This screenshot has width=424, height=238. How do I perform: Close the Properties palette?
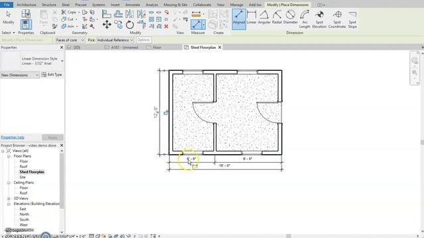click(62, 48)
